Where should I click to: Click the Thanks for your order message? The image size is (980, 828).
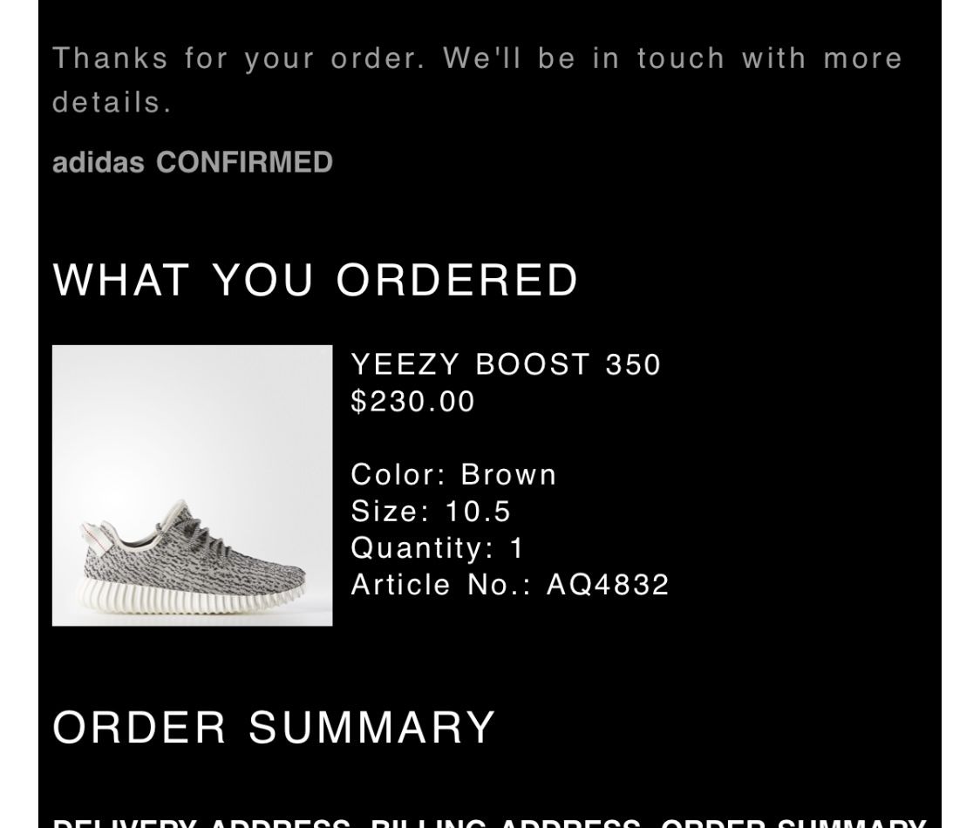coord(478,80)
